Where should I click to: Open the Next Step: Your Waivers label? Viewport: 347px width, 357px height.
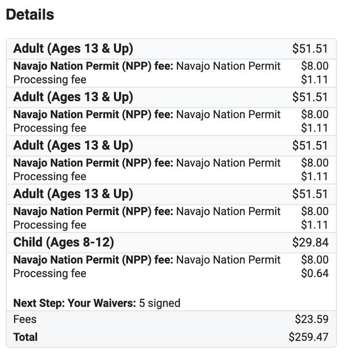click(x=75, y=303)
